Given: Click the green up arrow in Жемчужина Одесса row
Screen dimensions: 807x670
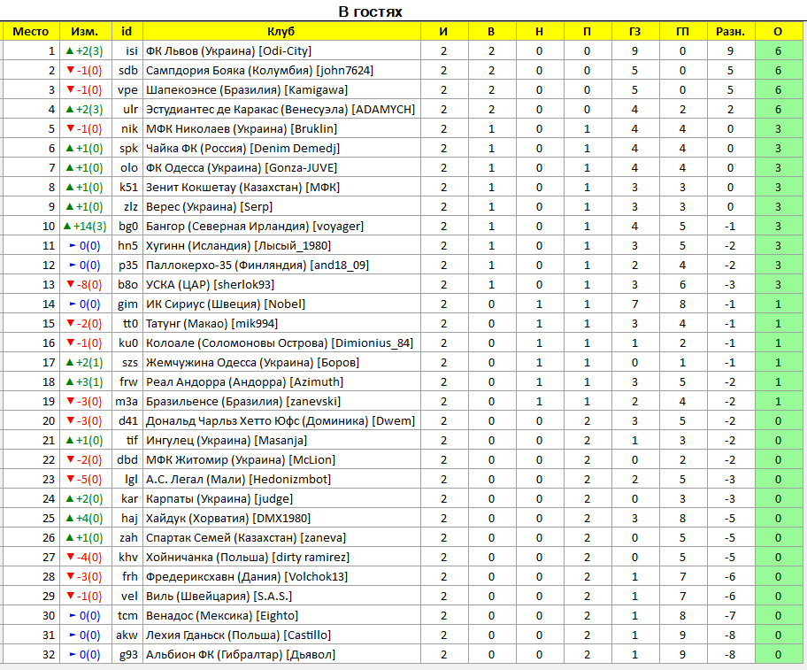Looking at the screenshot, I should [70, 362].
